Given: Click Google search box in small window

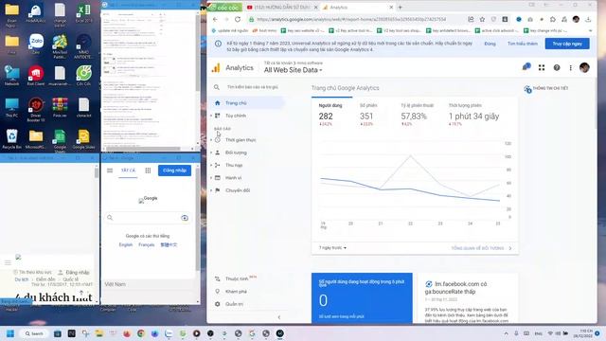Looking at the screenshot, I should tap(148, 218).
